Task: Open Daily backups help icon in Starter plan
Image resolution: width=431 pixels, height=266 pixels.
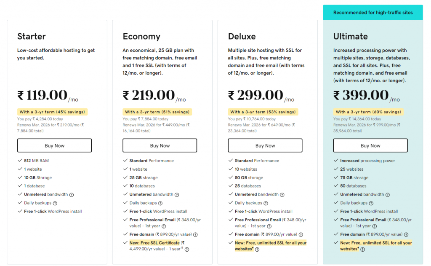Action: click(55, 203)
